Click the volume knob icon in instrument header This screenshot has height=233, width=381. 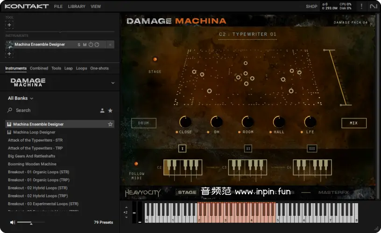click(x=97, y=45)
